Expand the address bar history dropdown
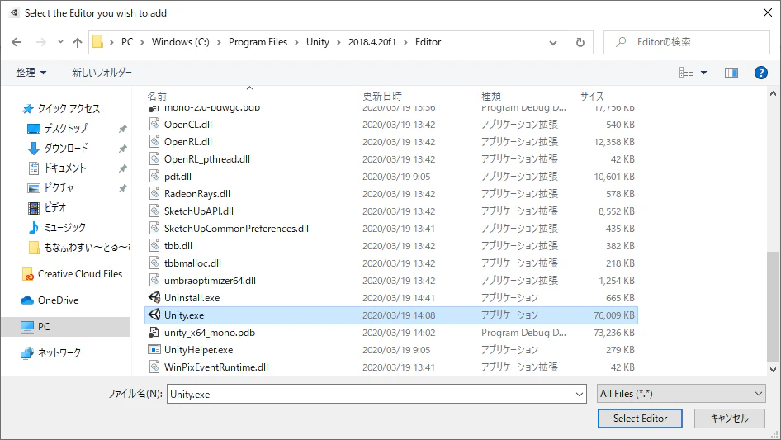This screenshot has height=440, width=781. [552, 42]
